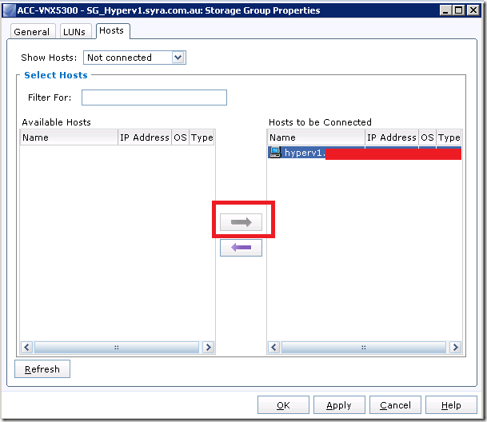Click into the Filter For field

point(154,98)
